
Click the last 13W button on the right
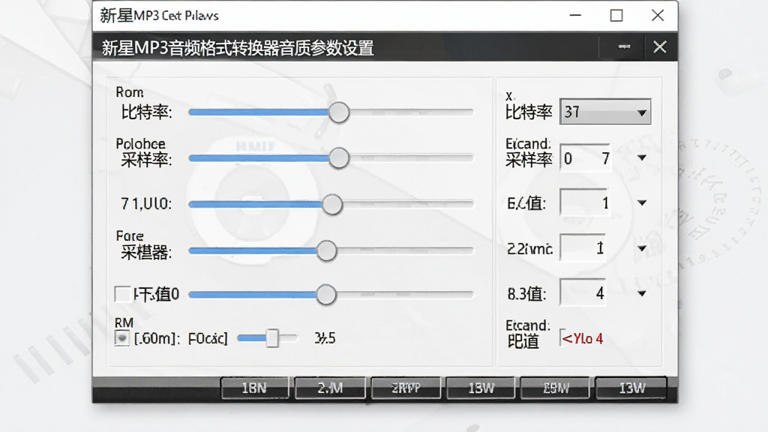tap(631, 388)
